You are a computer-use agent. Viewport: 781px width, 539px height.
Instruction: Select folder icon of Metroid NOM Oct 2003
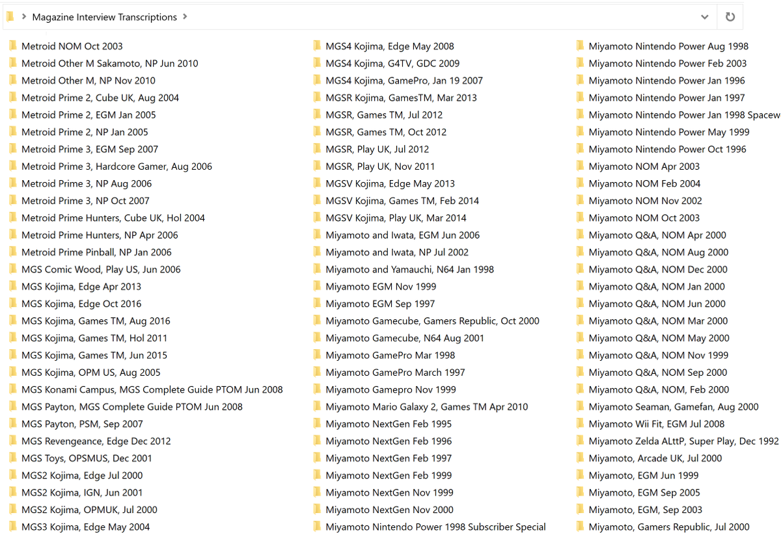tap(13, 46)
